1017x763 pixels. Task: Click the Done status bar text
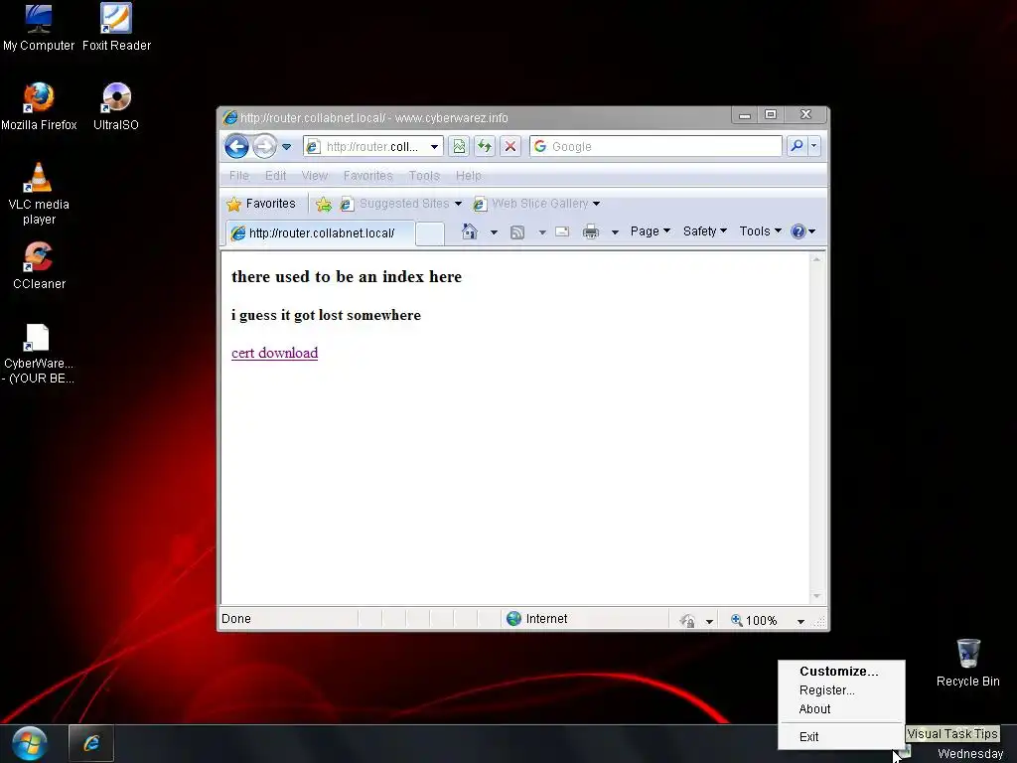pos(236,619)
